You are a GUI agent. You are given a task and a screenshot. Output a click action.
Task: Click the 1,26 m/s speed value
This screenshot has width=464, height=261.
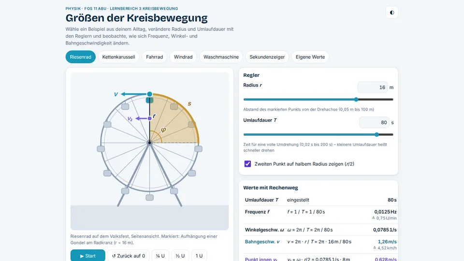point(387,242)
